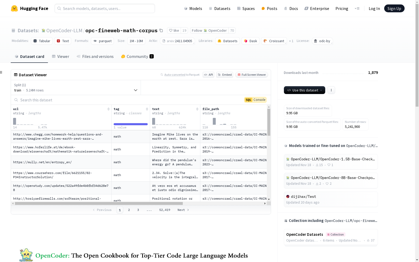Open the OpenCoder Datasets collection
The image size is (419, 262).
coord(331,237)
